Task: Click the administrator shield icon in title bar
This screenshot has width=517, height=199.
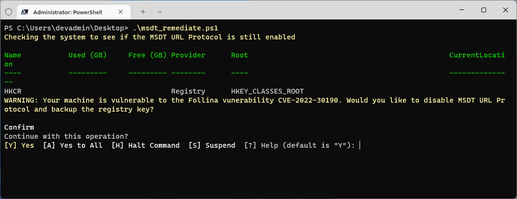Action: (x=8, y=10)
